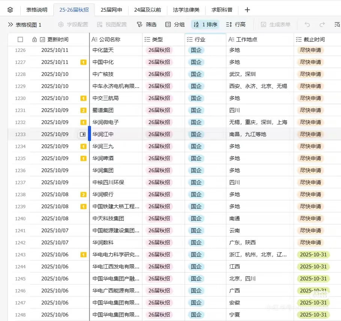Click the undo arrow icon
Screen dimensions: 341x321
click(307, 24)
